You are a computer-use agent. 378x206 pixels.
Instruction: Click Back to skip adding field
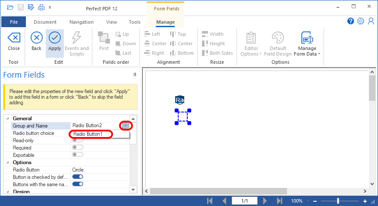37,41
